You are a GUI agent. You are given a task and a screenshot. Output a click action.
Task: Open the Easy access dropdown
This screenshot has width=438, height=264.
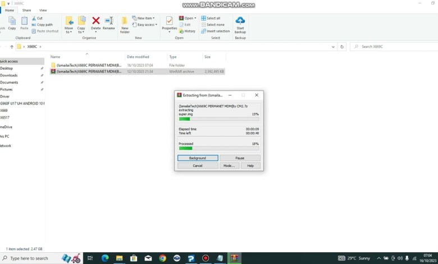[x=146, y=25]
